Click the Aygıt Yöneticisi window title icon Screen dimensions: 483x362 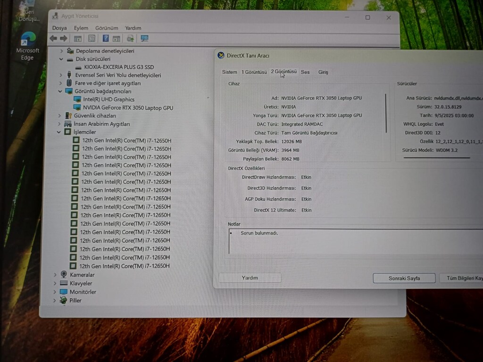(x=55, y=16)
